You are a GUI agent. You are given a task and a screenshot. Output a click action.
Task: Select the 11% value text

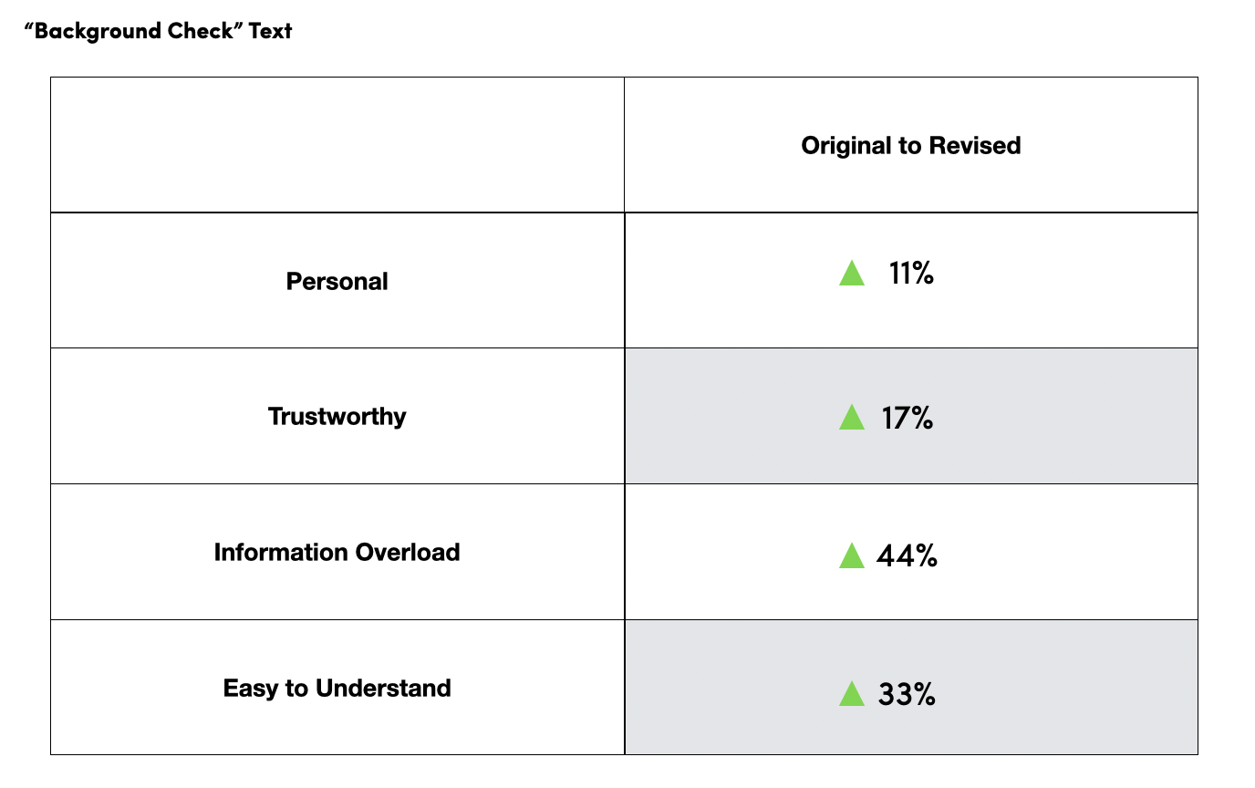tap(910, 273)
